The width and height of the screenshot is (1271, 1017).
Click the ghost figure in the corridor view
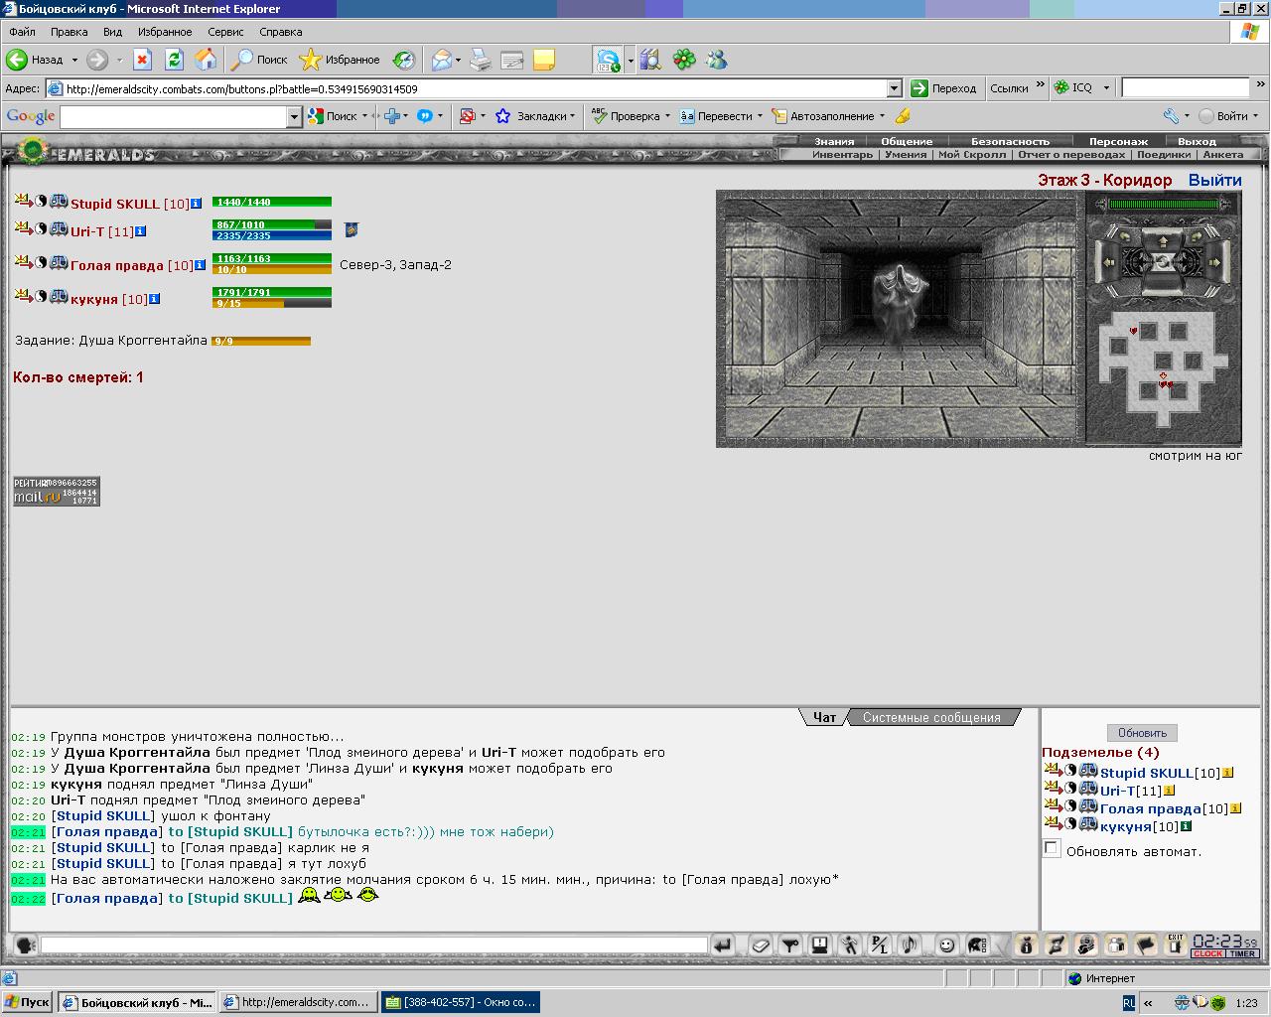[x=899, y=302]
